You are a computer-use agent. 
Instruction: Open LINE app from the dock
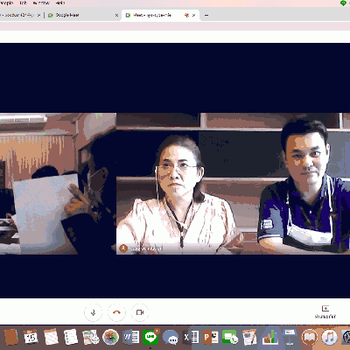click(150, 338)
